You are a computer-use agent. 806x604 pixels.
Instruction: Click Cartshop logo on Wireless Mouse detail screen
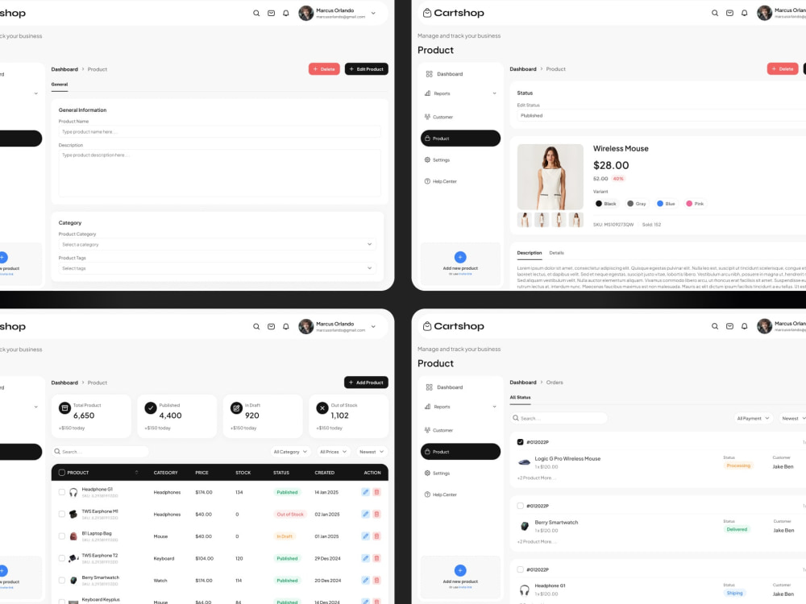[453, 13]
